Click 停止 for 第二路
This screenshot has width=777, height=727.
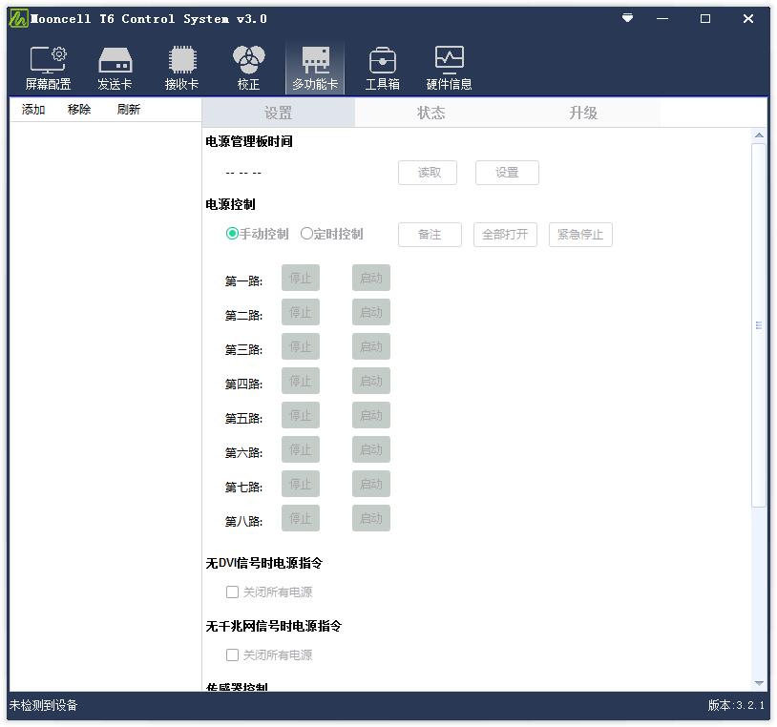click(301, 312)
